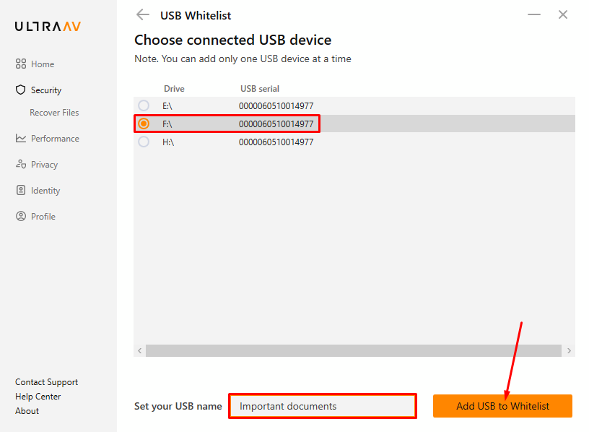589x432 pixels.
Task: Click the horizontal scrollbar left arrow
Action: pos(140,351)
